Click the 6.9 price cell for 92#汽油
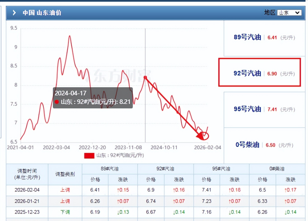Viewport: 308px width, 221px height. pos(151,190)
